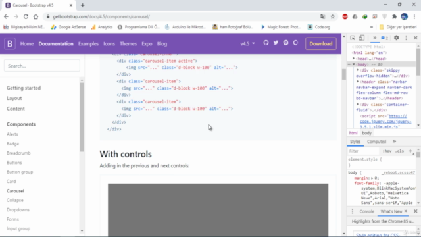
Task: Open the Bootstrap Twitter icon link
Action: click(x=276, y=43)
